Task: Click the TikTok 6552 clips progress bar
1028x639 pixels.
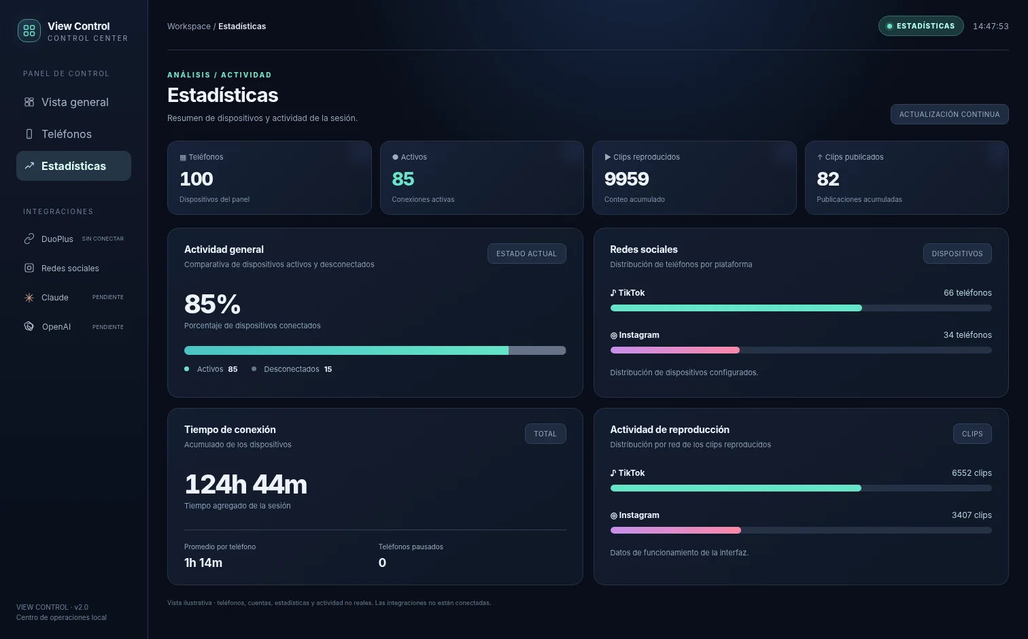Action: pyautogui.click(x=801, y=488)
